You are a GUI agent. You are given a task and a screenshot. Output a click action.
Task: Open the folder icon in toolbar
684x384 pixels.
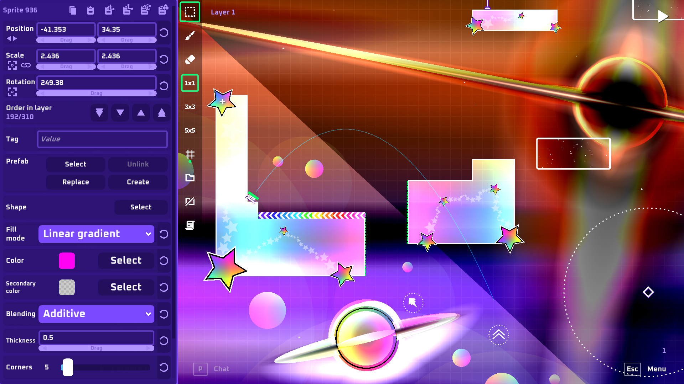tap(190, 178)
